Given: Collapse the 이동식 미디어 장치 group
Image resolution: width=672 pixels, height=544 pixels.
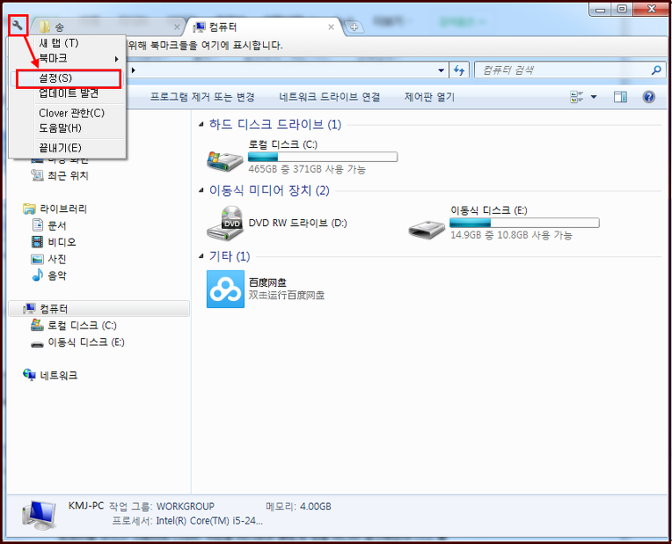Looking at the screenshot, I should pos(201,191).
